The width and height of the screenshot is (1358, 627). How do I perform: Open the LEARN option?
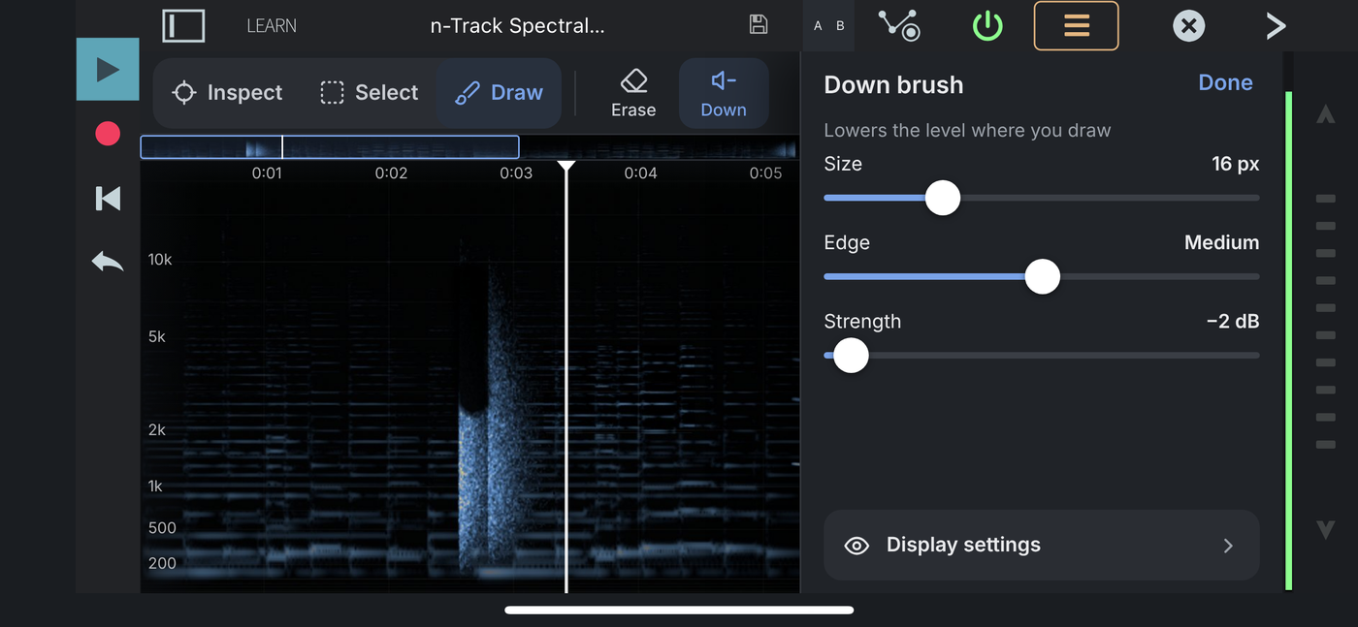click(x=272, y=26)
